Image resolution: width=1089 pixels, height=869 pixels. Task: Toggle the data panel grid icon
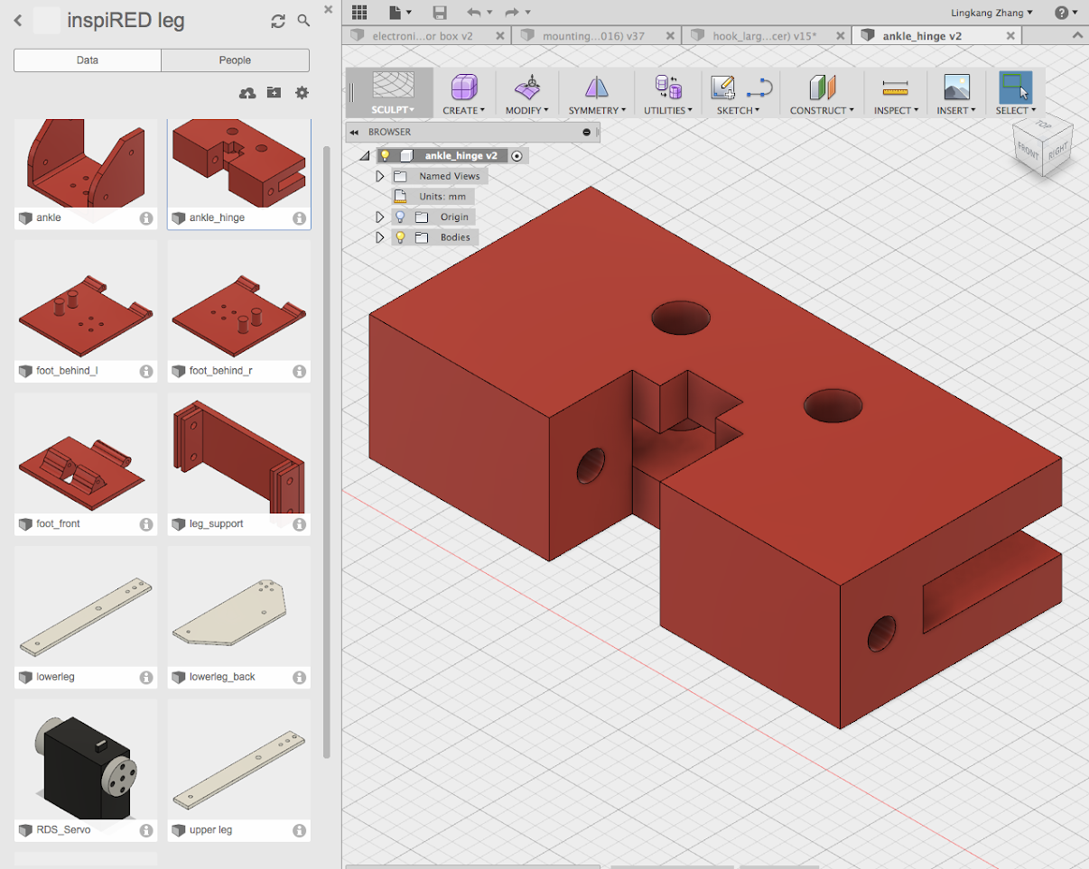(359, 12)
